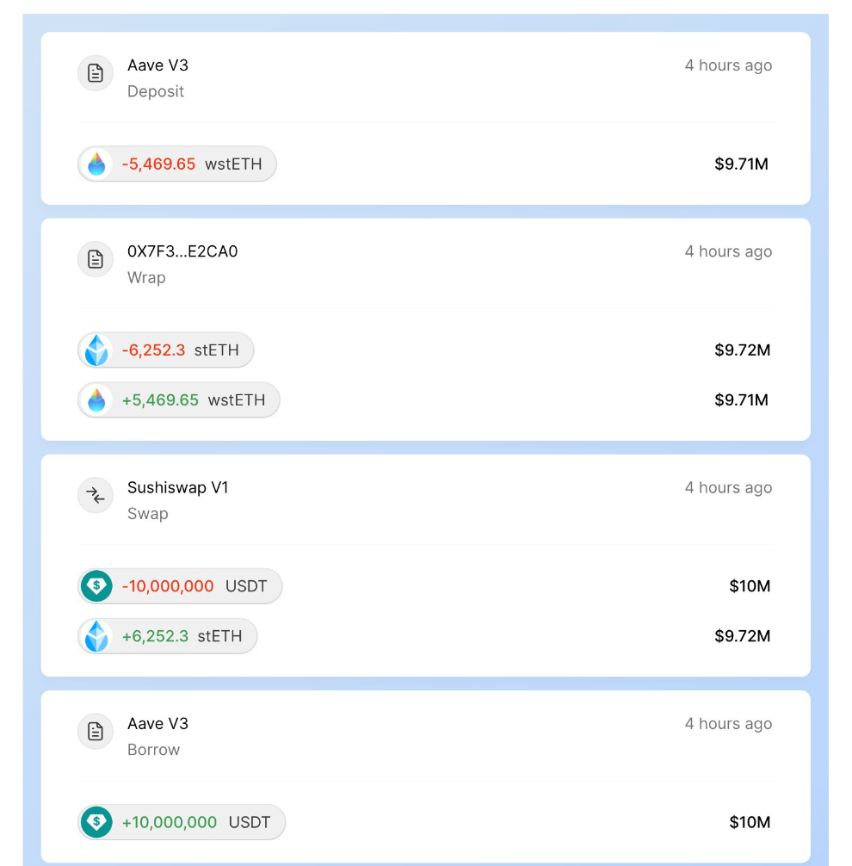
Task: Click the document icon beside Aave V3 Deposit
Action: pyautogui.click(x=96, y=73)
